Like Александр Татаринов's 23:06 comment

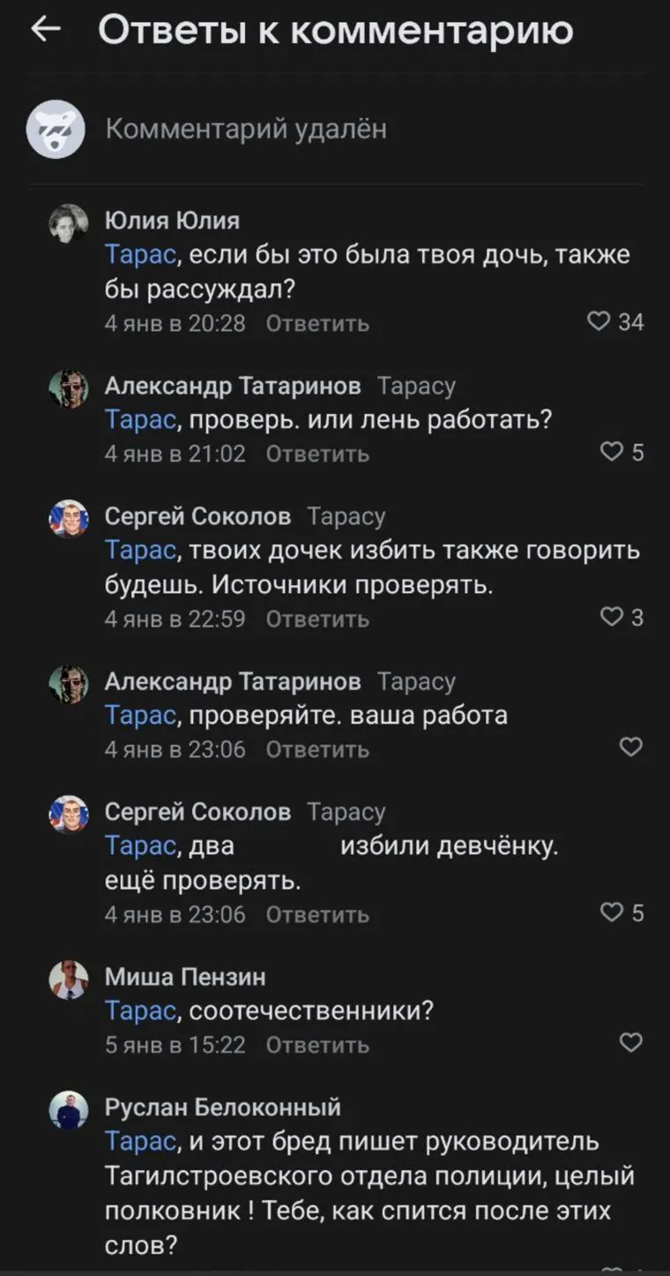tap(631, 747)
